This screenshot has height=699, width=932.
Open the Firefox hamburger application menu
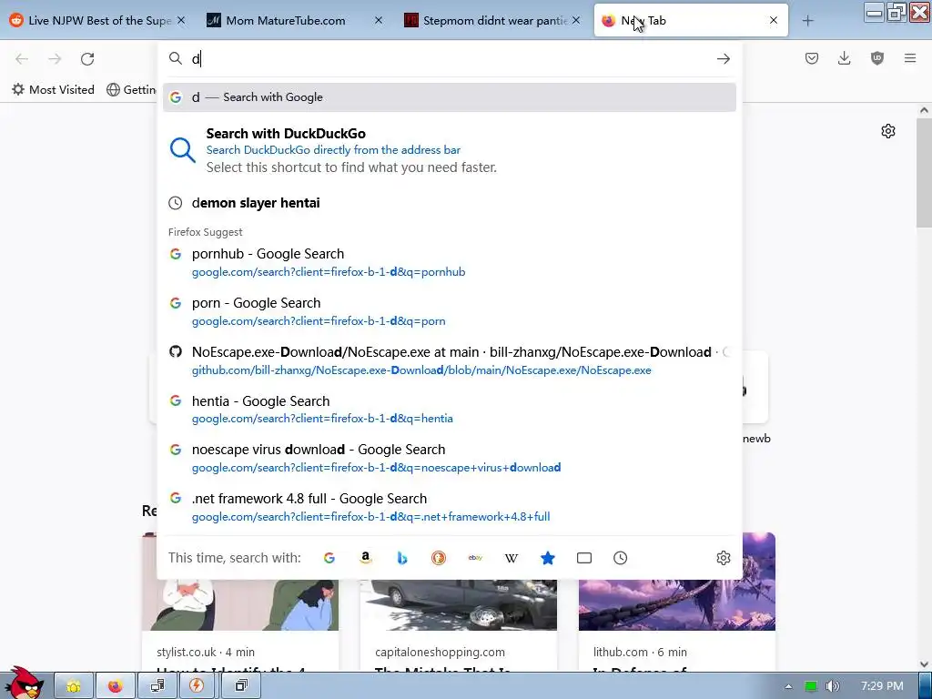tap(910, 58)
